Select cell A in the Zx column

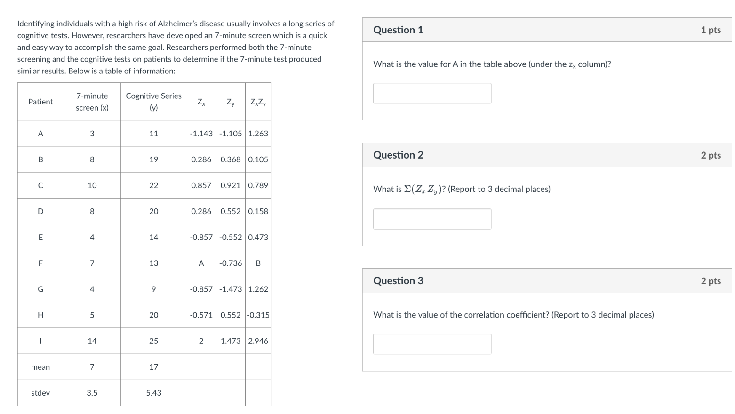[201, 263]
